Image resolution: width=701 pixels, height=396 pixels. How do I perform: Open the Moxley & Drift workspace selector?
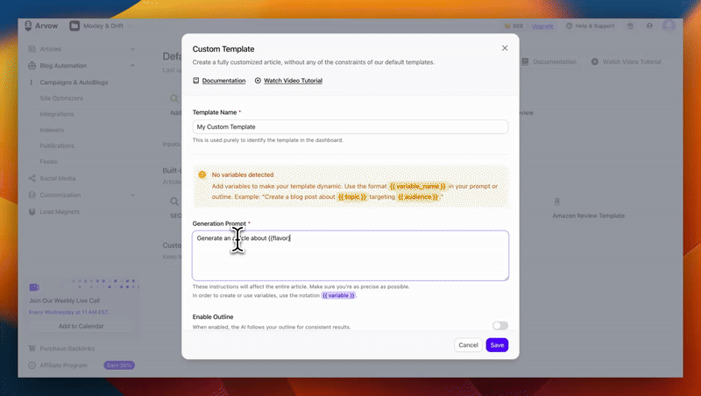[96, 26]
